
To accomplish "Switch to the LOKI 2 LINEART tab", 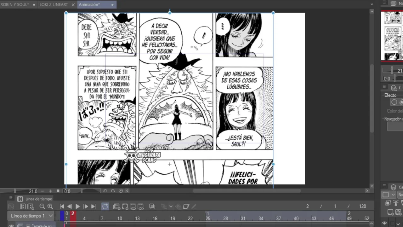I will (x=54, y=5).
